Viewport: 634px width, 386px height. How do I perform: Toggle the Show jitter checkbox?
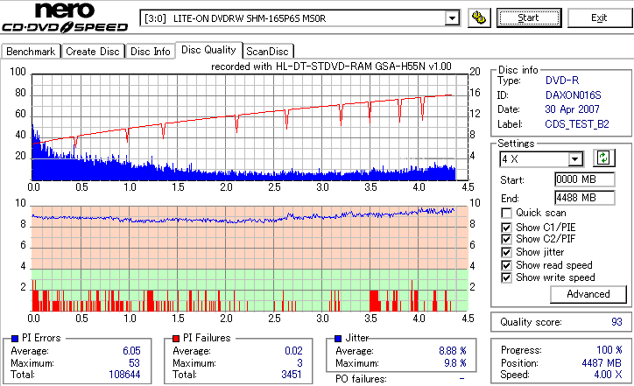coord(506,252)
